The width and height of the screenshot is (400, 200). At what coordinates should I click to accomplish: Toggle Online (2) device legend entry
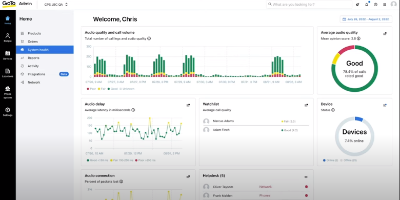(330, 160)
